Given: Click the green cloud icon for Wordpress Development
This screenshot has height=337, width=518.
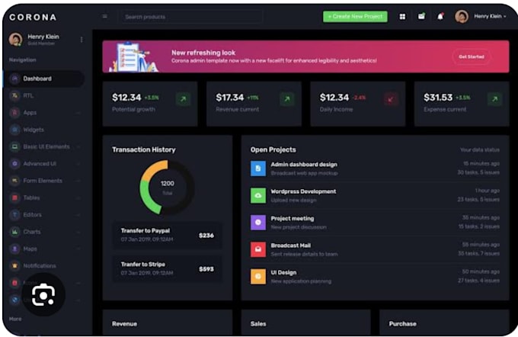Looking at the screenshot, I should (258, 195).
